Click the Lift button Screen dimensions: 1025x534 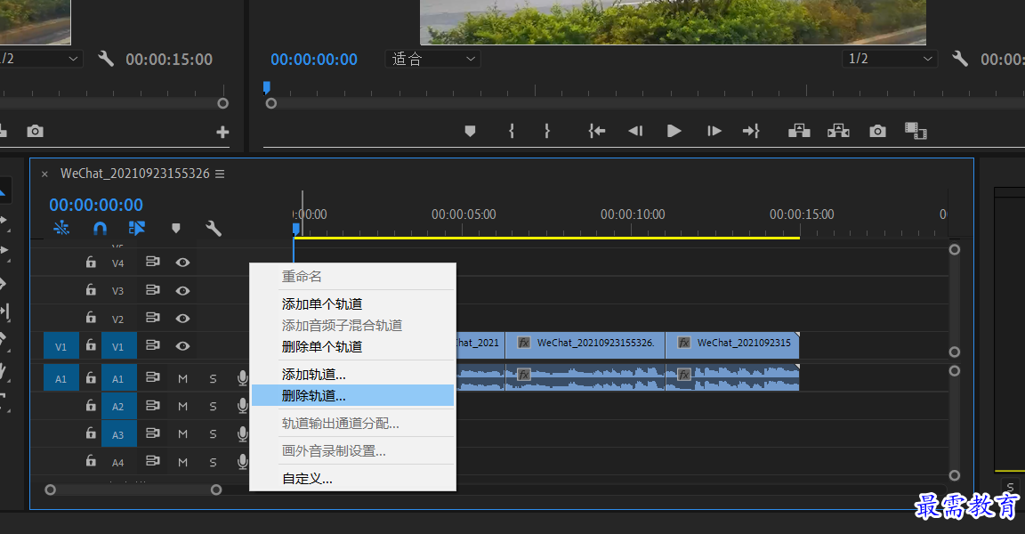tap(799, 132)
